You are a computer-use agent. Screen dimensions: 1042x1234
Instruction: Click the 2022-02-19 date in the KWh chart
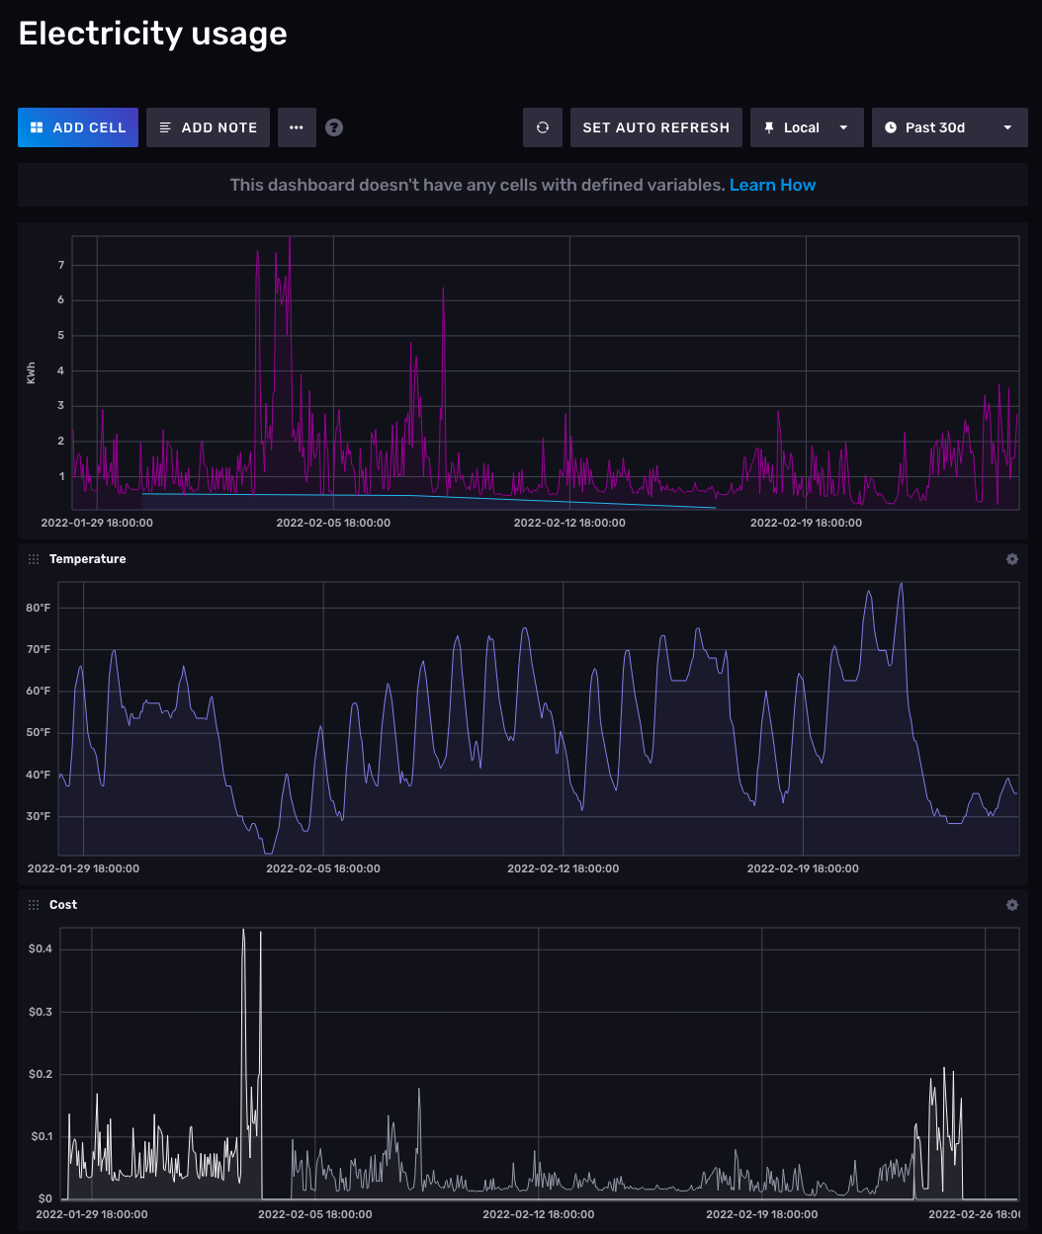click(806, 523)
